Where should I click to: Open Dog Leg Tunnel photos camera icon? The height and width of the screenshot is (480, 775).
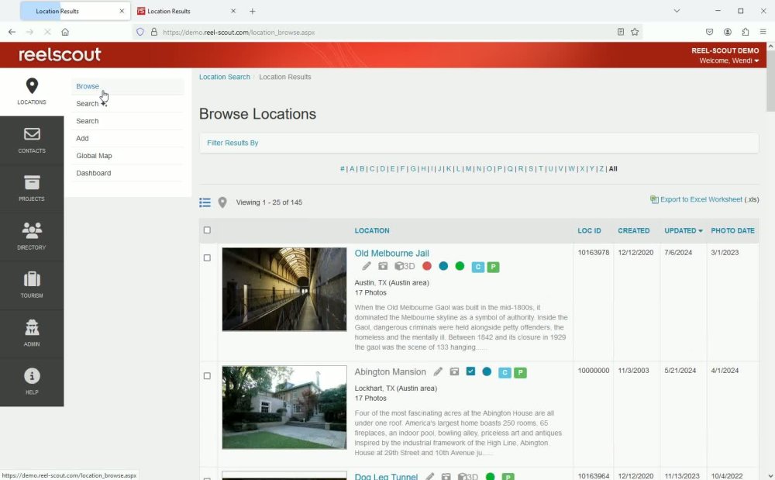tap(446, 477)
